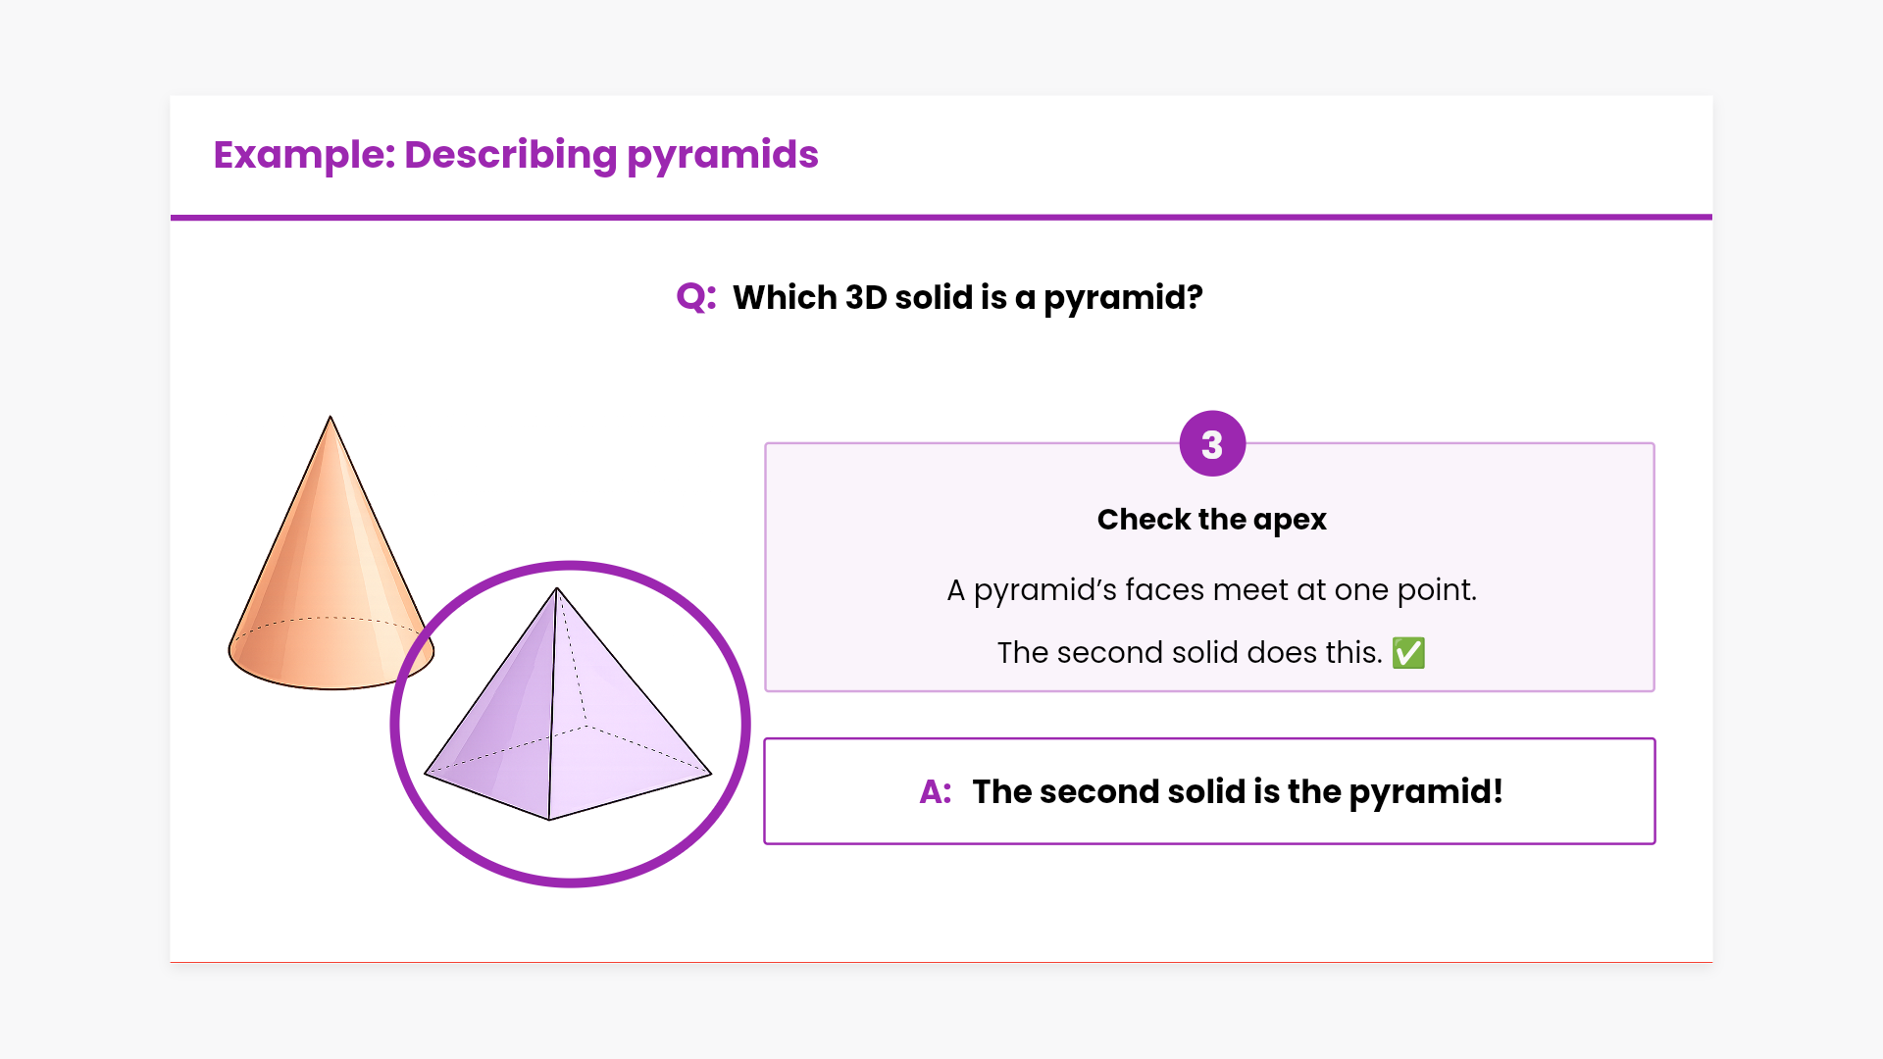Click the front bottom corner of the pyramid

point(549,819)
